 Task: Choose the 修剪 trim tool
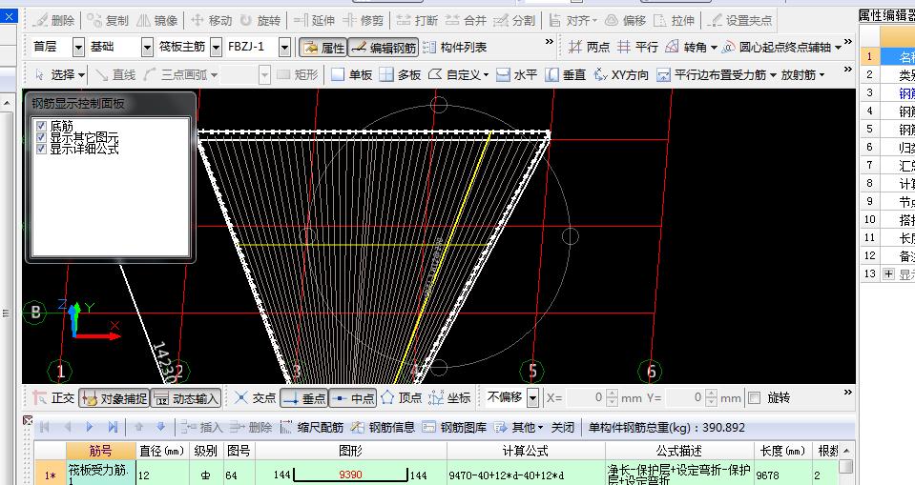coord(363,20)
